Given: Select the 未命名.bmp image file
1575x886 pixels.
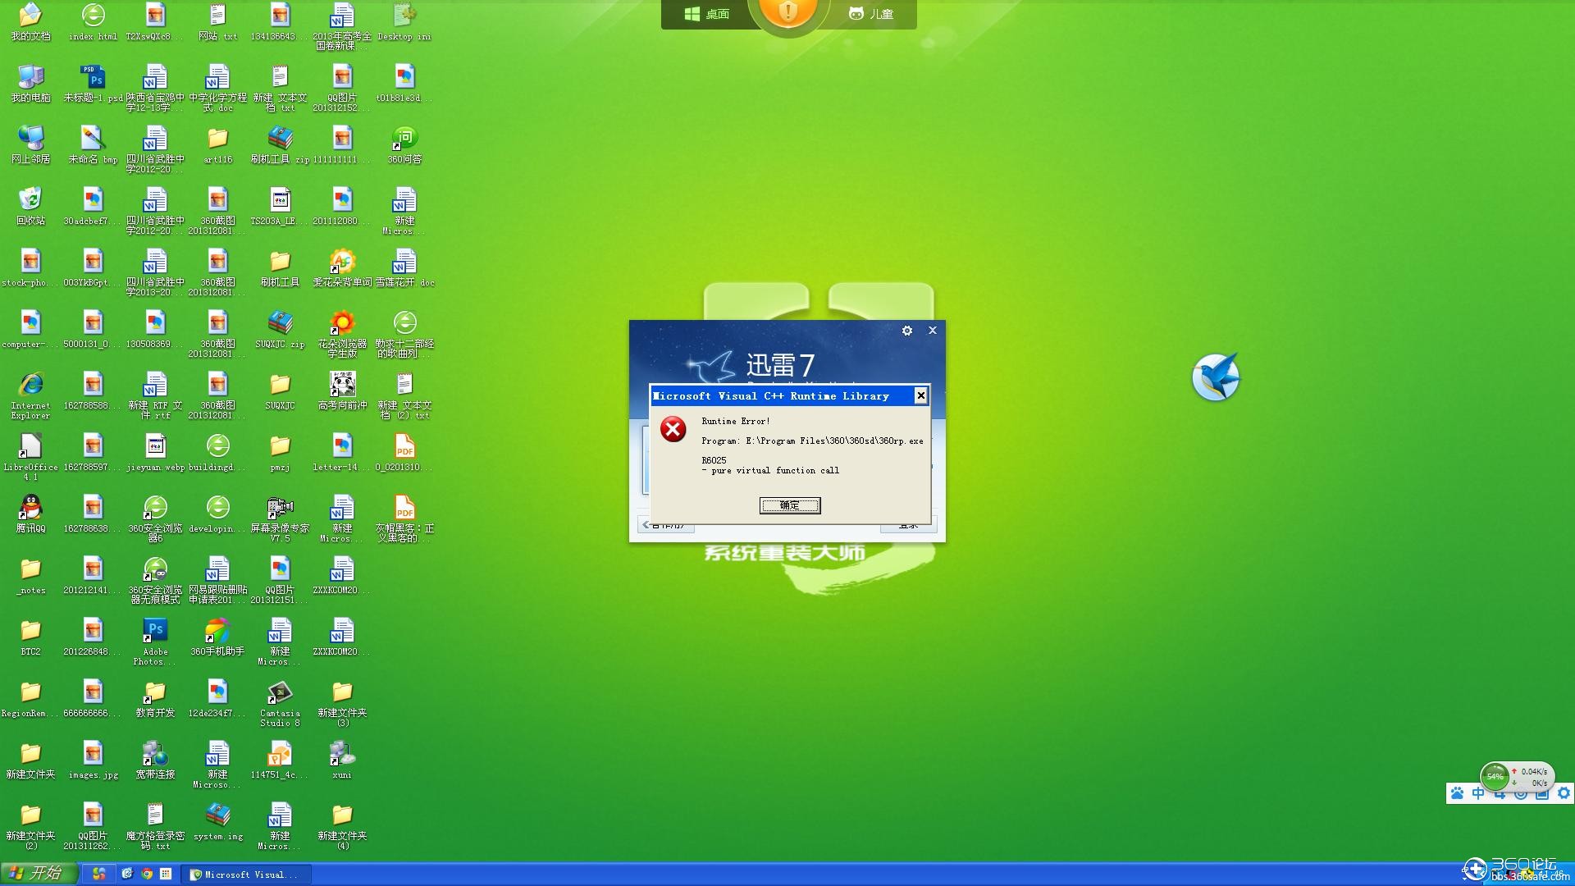Looking at the screenshot, I should [x=93, y=145].
